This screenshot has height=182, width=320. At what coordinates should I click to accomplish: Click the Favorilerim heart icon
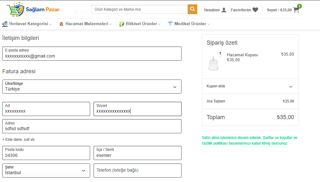pyautogui.click(x=255, y=10)
